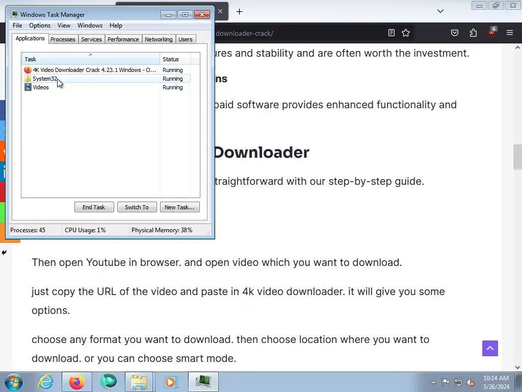This screenshot has height=392, width=522.
Task: Click the purple scroll-to-top arrow button
Action: pyautogui.click(x=490, y=348)
